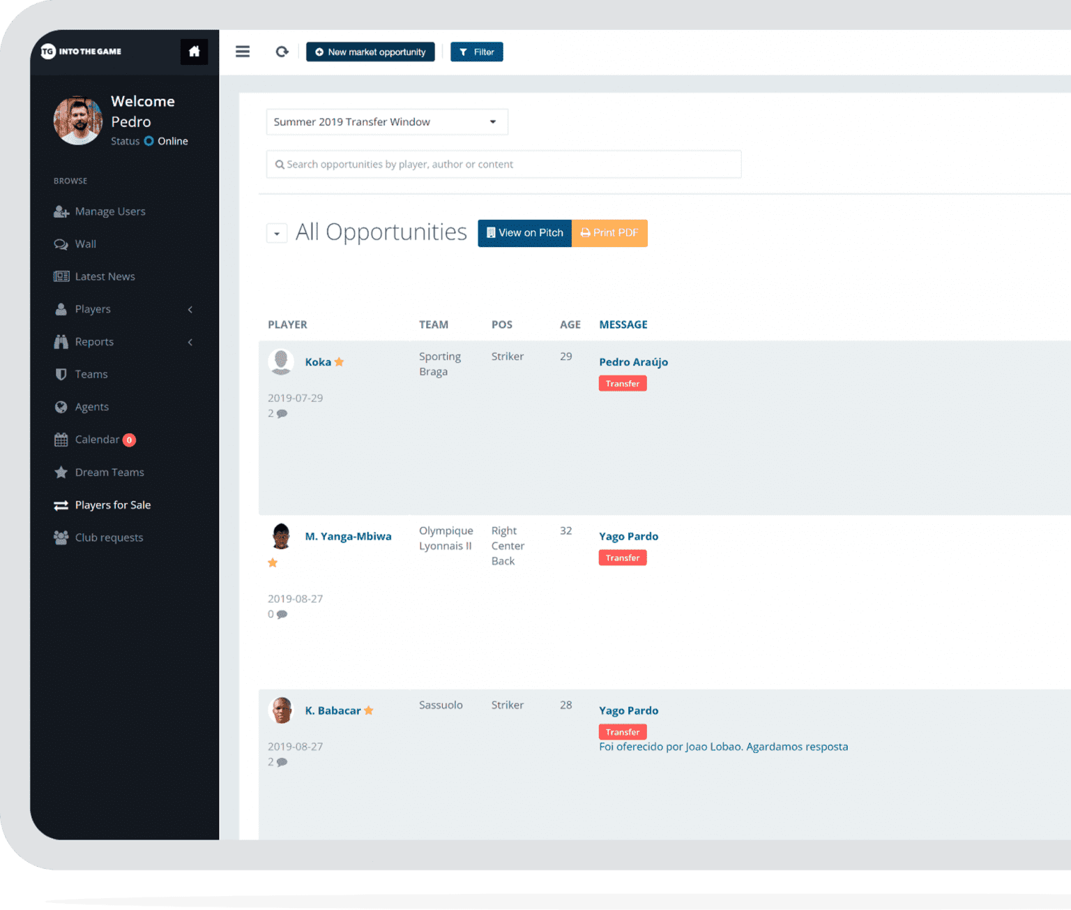Screen dimensions: 1071x910
Task: Click the home icon in the top bar
Action: (x=195, y=52)
